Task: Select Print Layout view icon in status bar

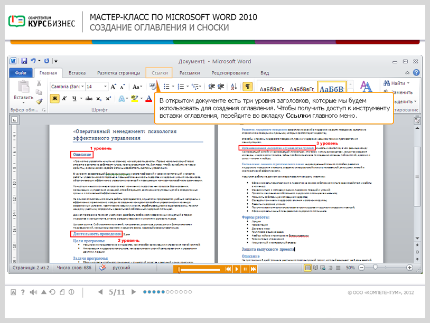Action: pyautogui.click(x=307, y=268)
